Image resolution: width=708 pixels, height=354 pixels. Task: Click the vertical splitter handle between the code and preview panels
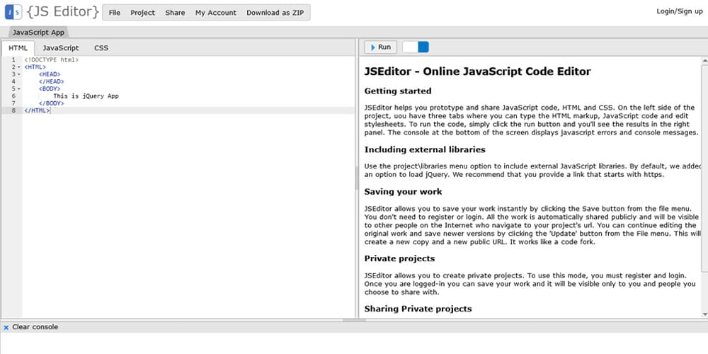(357, 178)
